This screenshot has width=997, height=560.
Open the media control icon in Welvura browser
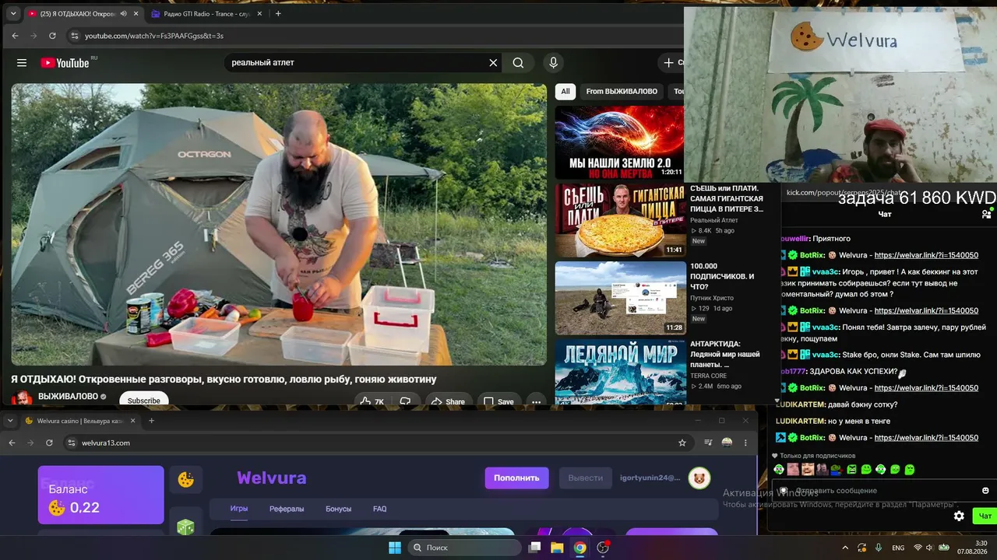point(708,443)
